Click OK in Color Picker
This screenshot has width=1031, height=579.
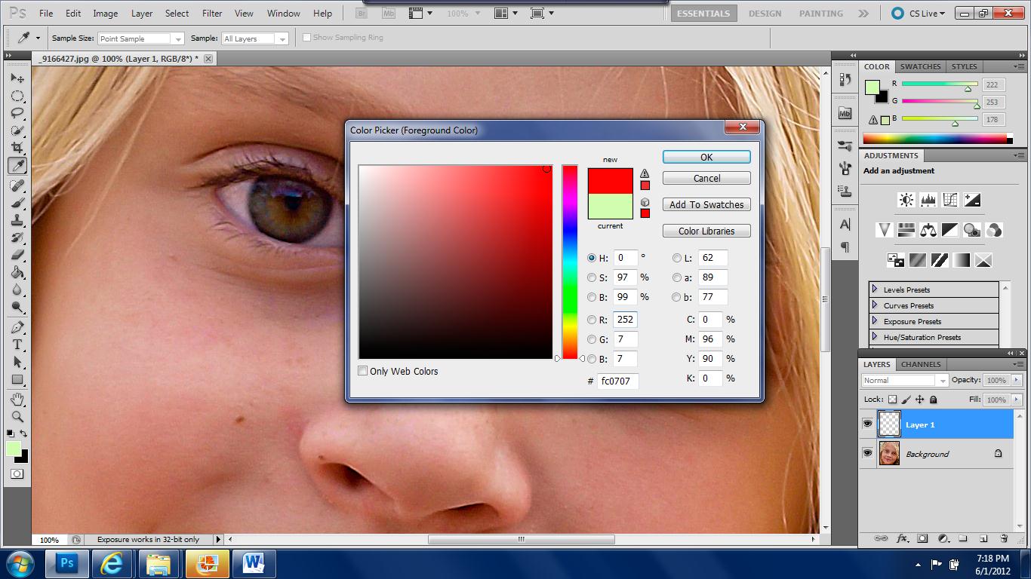[x=706, y=157]
